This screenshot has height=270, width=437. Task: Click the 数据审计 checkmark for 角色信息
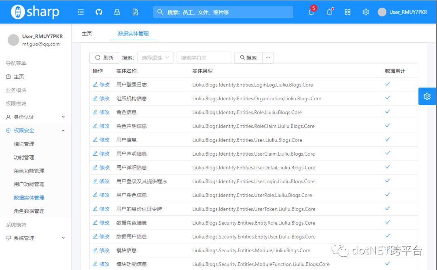387,112
